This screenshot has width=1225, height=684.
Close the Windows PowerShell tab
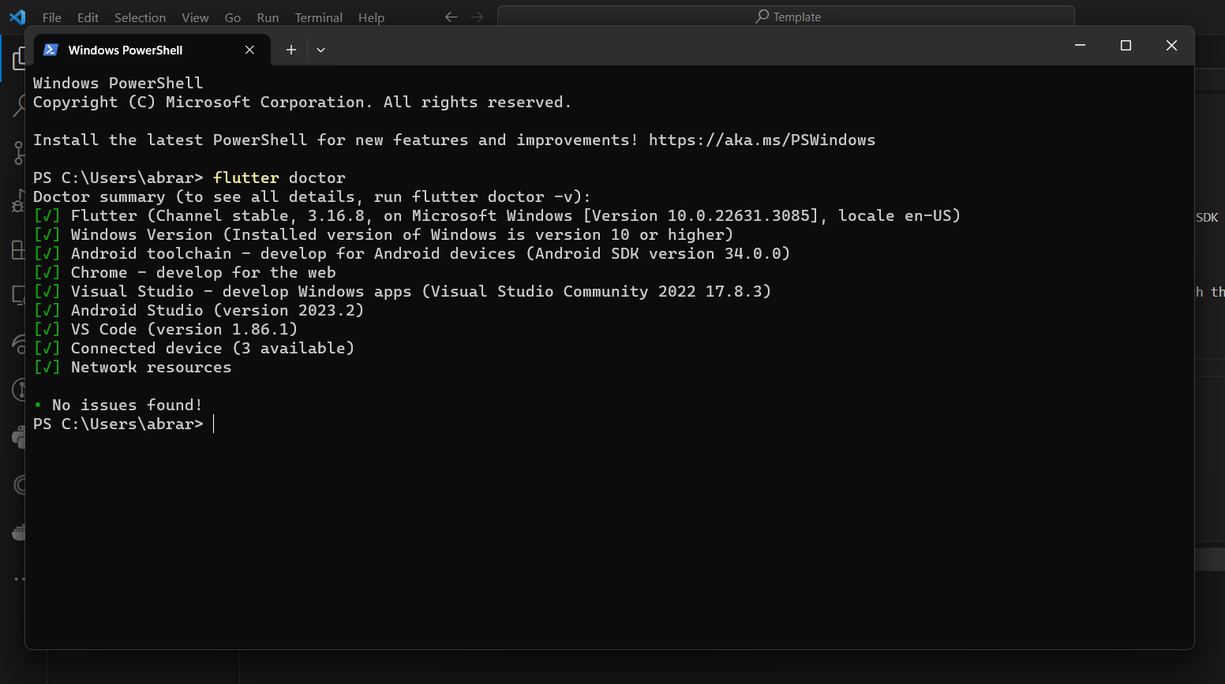click(249, 50)
